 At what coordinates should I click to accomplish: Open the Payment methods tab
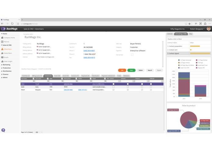(x=108, y=76)
